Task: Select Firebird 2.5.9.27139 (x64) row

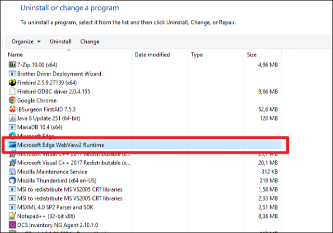Action: click(x=144, y=83)
